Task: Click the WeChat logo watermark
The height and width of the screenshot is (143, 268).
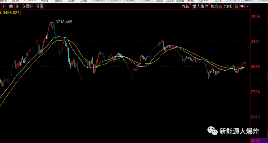Action: click(212, 131)
